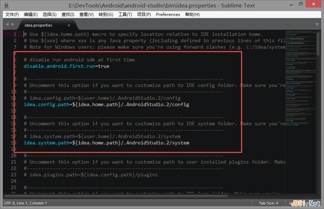Click line number 21 in gutter
Screen dimensions: 324x209
pyautogui.click(x=14, y=162)
